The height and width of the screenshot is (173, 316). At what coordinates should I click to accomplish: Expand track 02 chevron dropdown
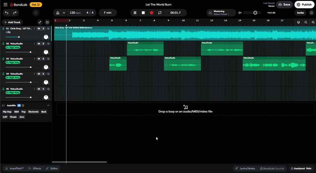point(48,44)
